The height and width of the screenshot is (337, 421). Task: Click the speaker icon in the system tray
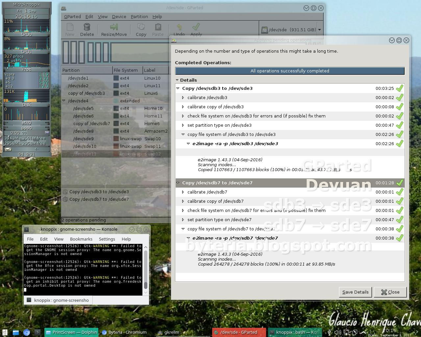coord(337,332)
